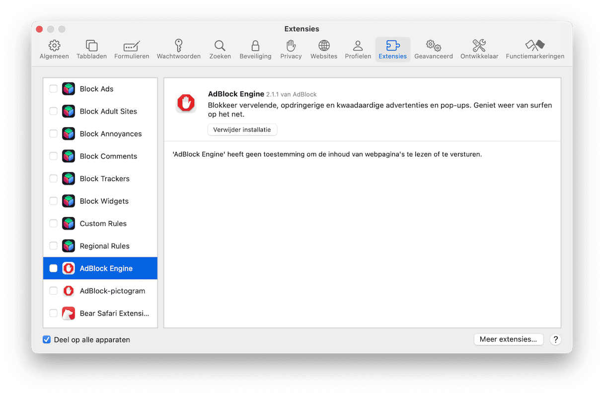Switch to the Profielen tab
This screenshot has width=604, height=395.
pyautogui.click(x=358, y=50)
